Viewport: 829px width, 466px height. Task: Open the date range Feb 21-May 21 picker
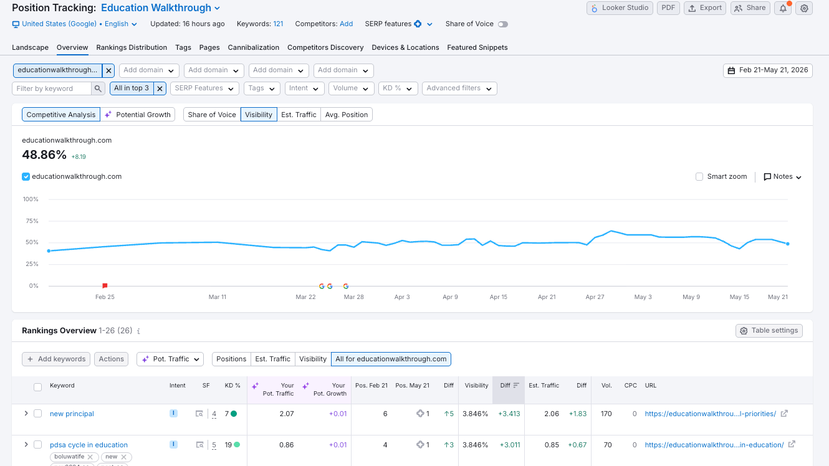click(x=768, y=70)
